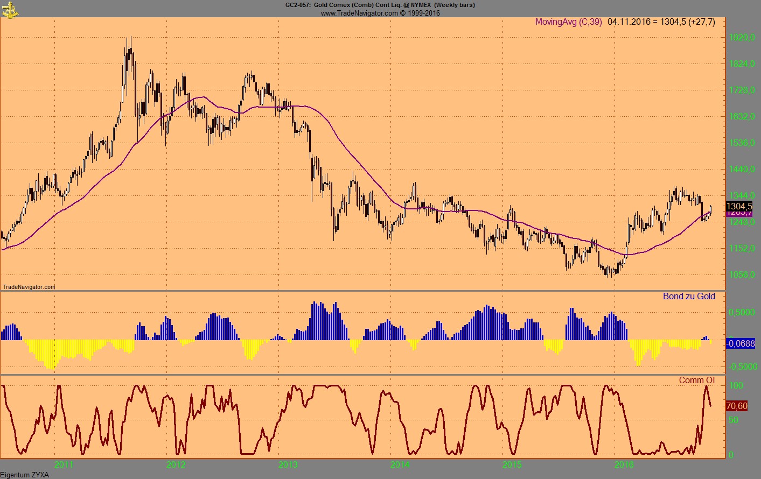This screenshot has height=479, width=761.
Task: Click the divider bar above Bond zu Gold panel
Action: pyautogui.click(x=361, y=290)
